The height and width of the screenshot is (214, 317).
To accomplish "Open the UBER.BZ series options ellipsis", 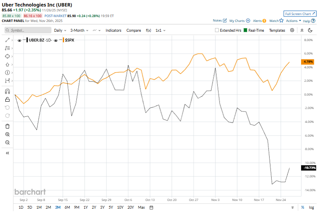I will click(x=24, y=40).
